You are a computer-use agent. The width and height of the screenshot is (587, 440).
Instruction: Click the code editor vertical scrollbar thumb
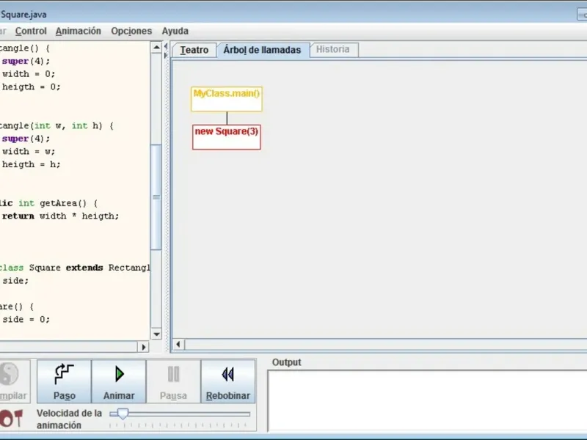(x=156, y=197)
